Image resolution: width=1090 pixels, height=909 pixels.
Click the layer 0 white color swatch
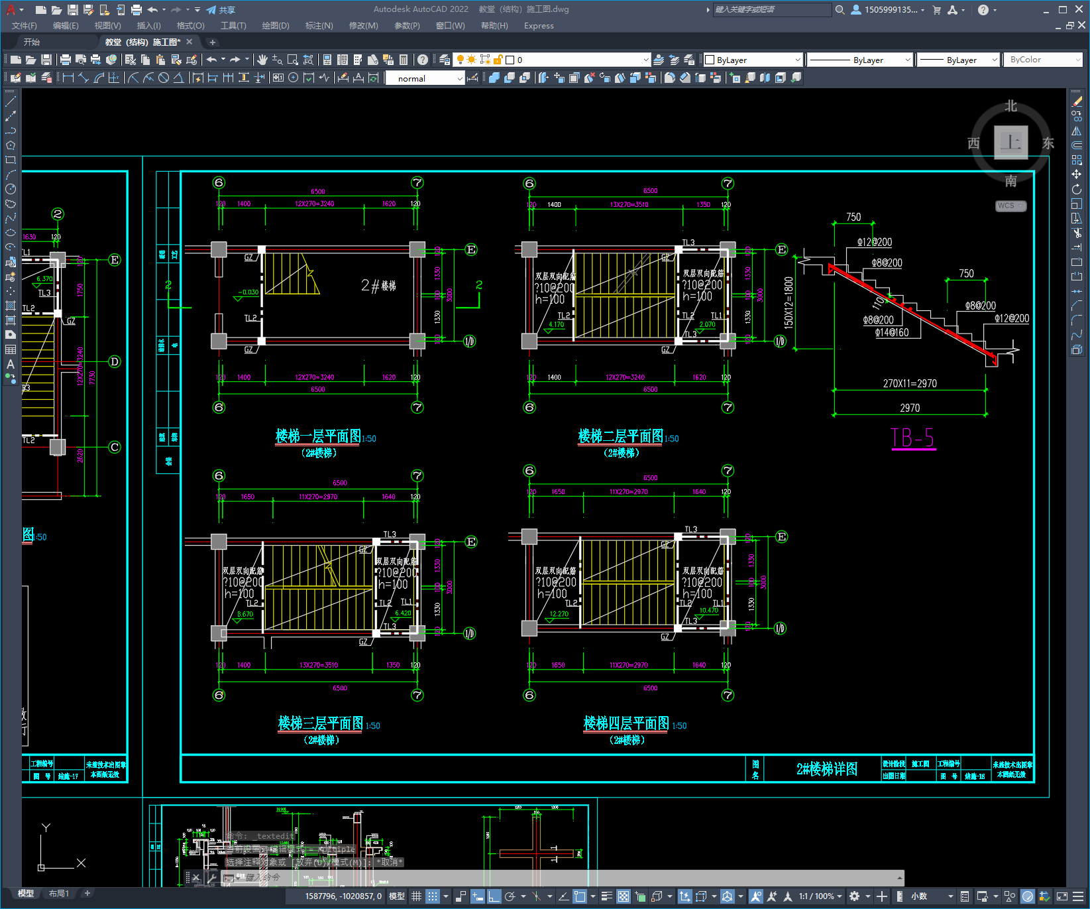[x=510, y=60]
